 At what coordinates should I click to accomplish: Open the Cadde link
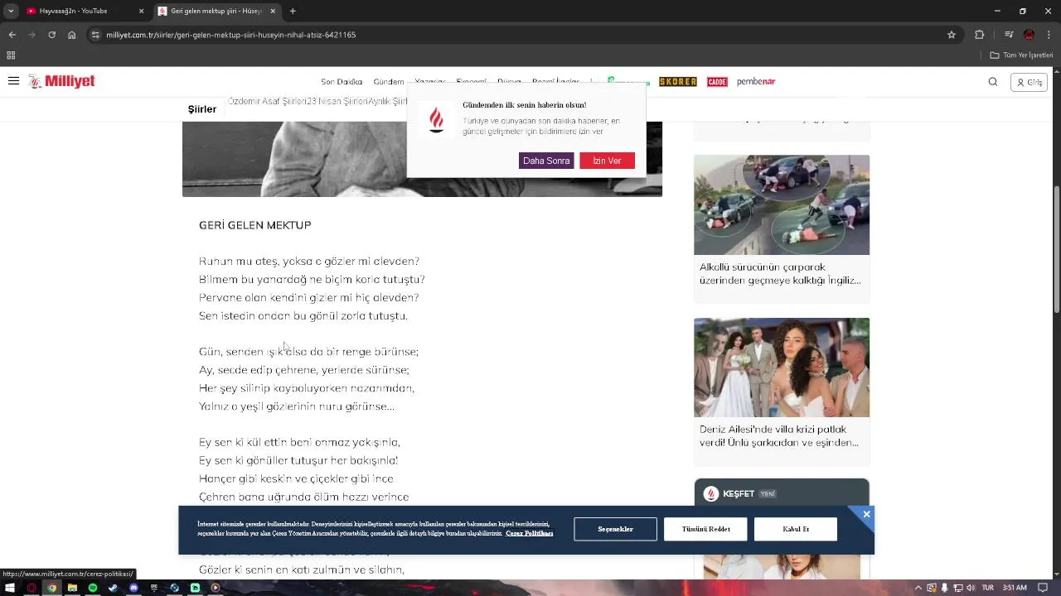point(717,82)
